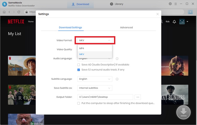The height and width of the screenshot is (125, 197).
Task: Switch to the Library tab
Action: coord(117,4)
